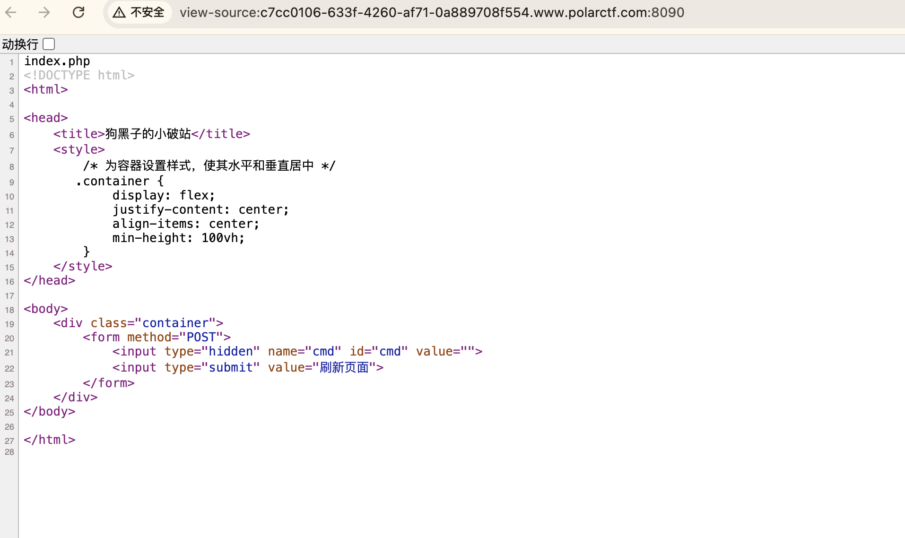Click line number 28 in the gutter

point(9,452)
